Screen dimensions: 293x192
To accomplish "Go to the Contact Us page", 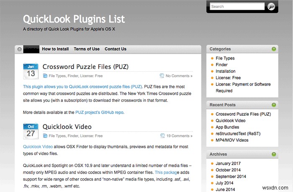I will click(116, 49).
